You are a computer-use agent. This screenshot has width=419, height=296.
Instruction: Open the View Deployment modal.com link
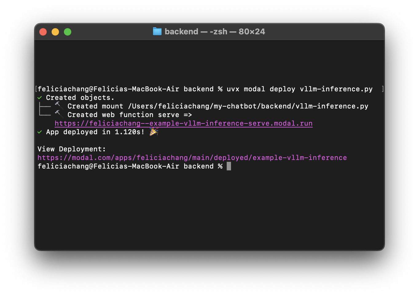(x=192, y=157)
